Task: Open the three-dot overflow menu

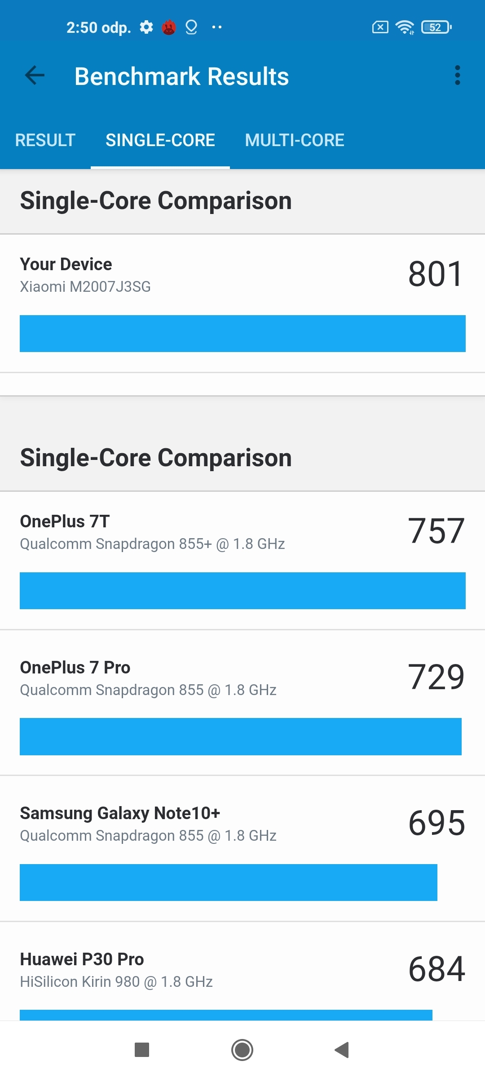Action: coord(457,76)
